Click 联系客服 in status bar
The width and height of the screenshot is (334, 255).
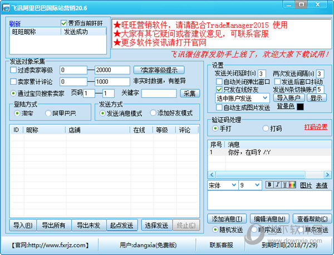(221, 245)
